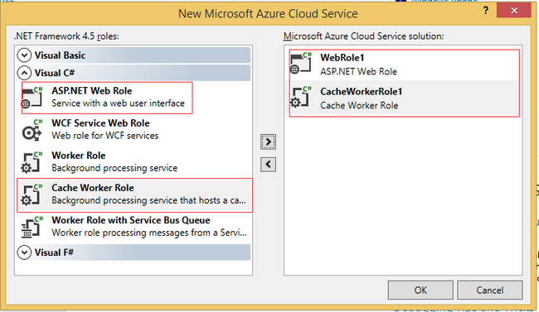The height and width of the screenshot is (312, 539).
Task: Click the CacheWorkerRole1 icon in solution pane
Action: pos(301,97)
